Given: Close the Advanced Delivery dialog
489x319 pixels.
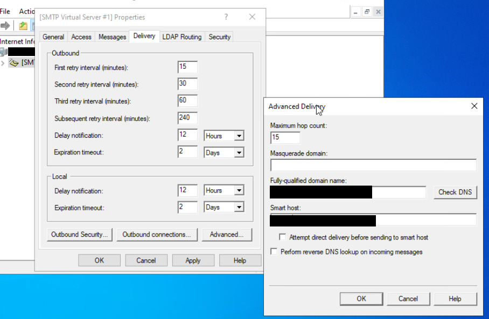Looking at the screenshot, I should 474,106.
